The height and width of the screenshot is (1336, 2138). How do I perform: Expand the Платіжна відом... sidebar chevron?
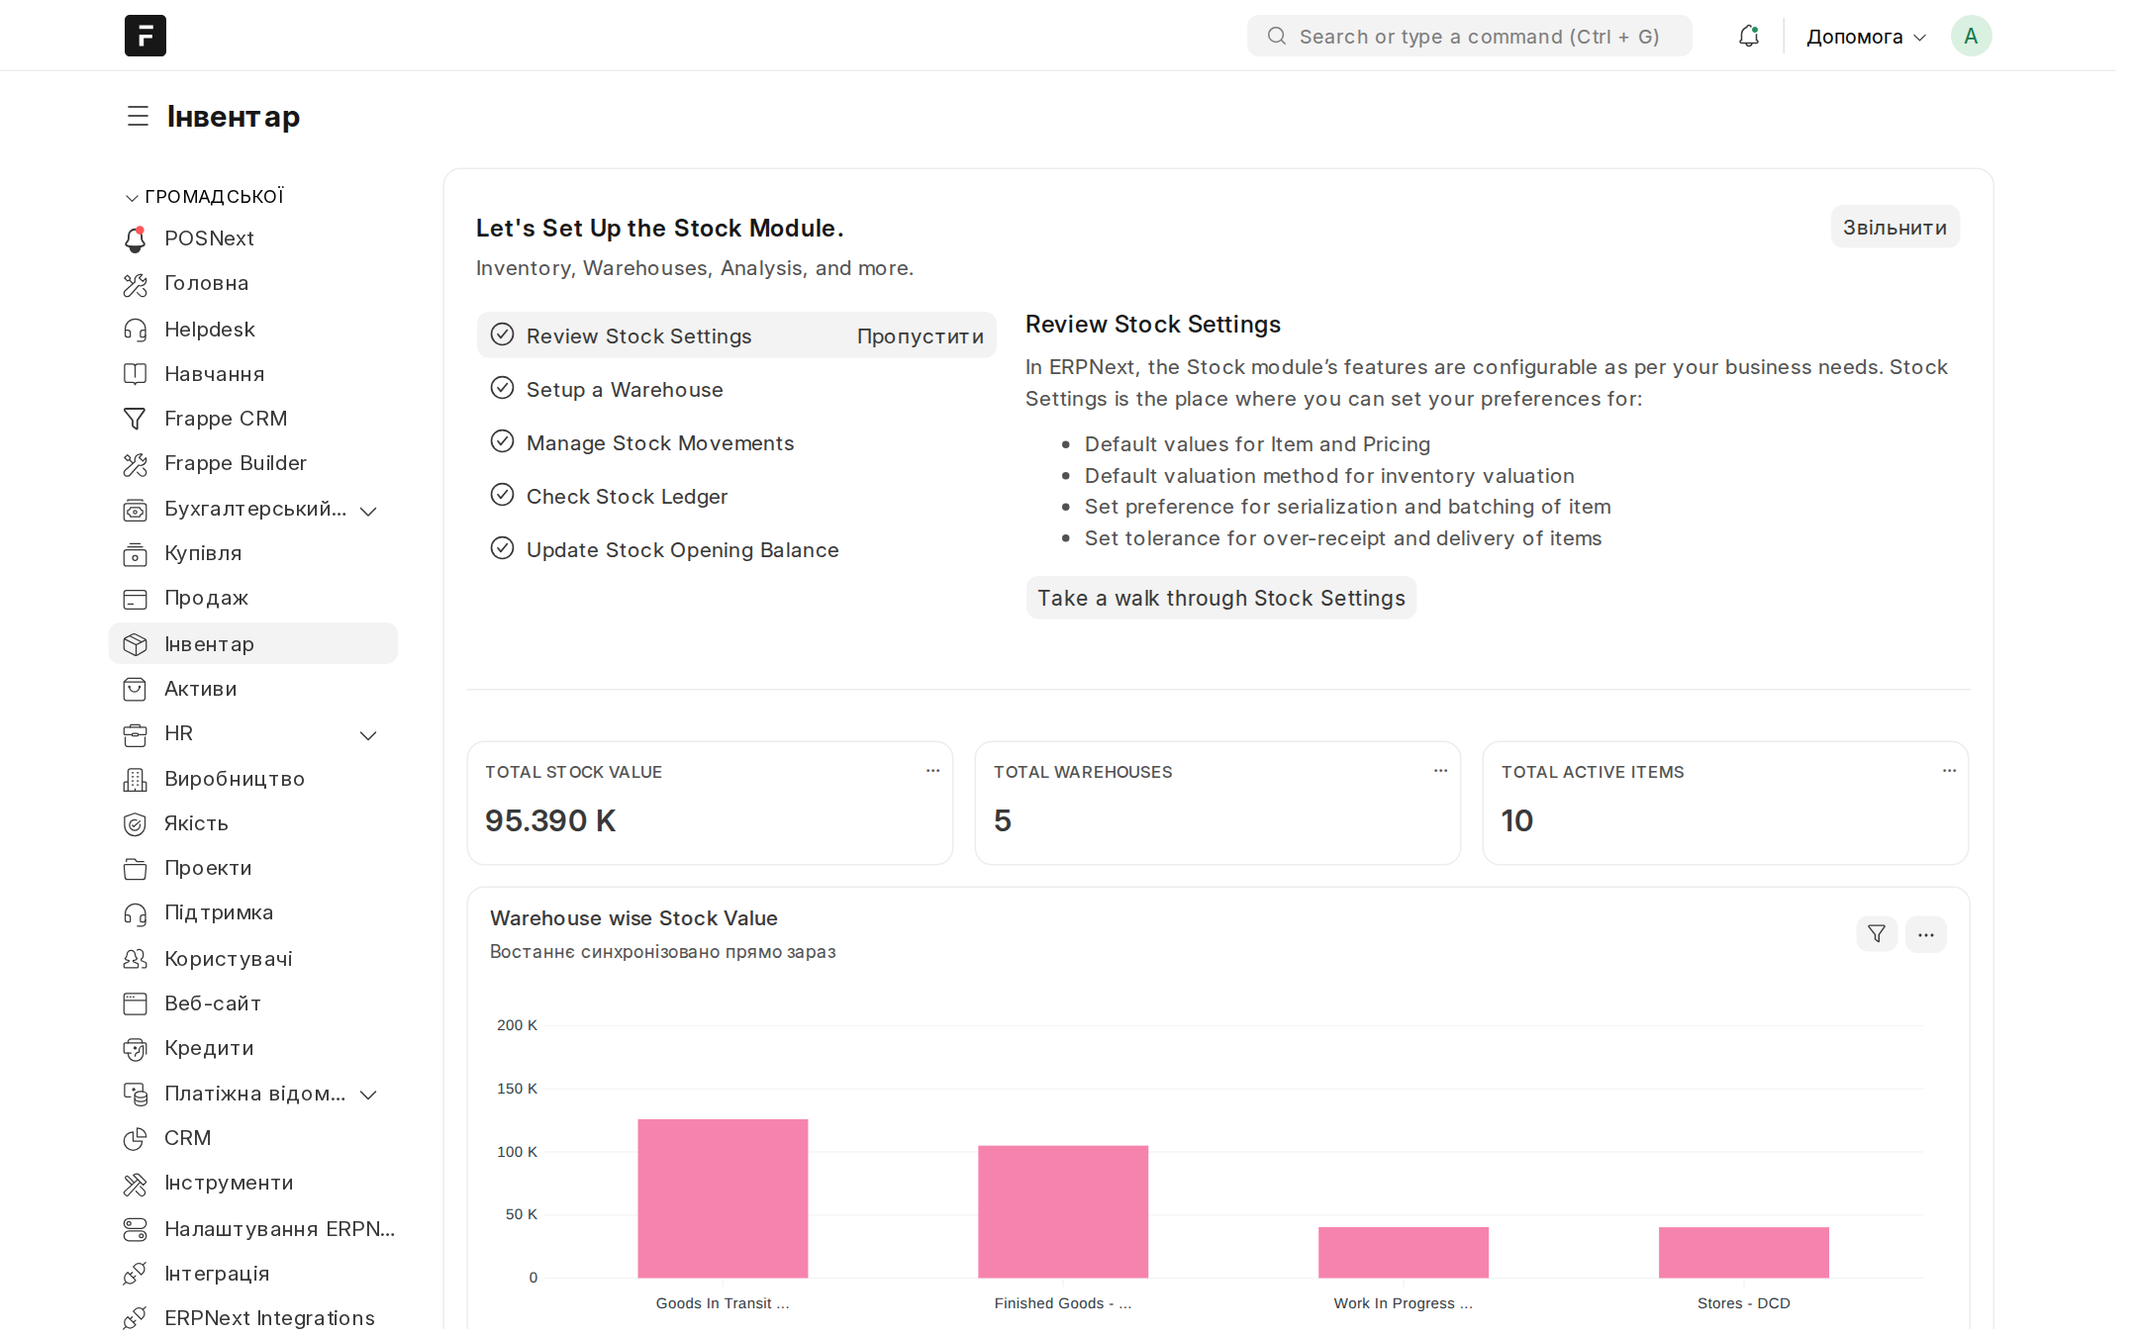tap(368, 1095)
